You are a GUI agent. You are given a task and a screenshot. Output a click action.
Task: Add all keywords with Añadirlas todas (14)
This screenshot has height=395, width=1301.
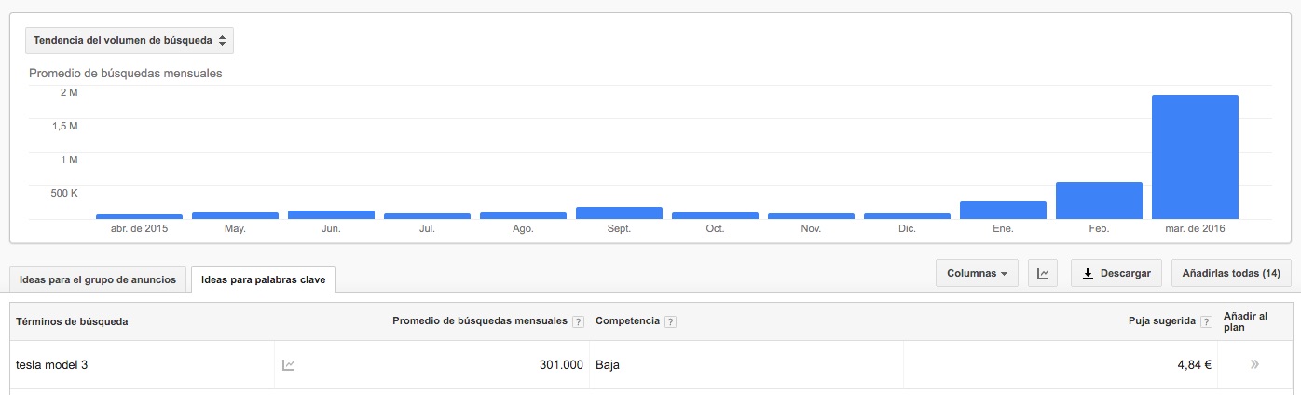(1231, 274)
